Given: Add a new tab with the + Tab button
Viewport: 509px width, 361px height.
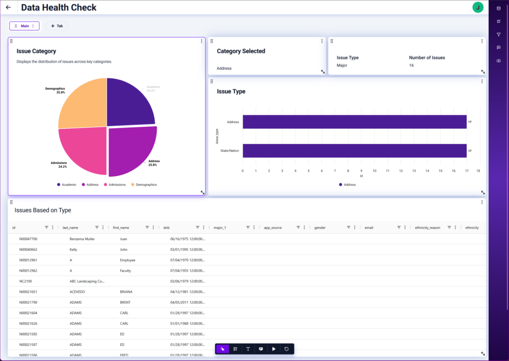Looking at the screenshot, I should [x=57, y=26].
